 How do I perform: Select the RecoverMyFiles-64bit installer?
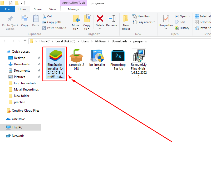click(139, 56)
